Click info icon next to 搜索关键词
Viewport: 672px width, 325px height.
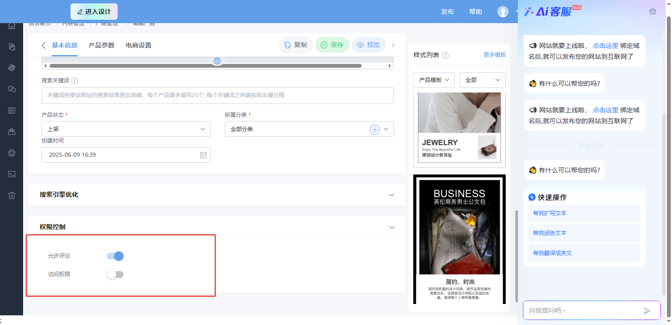point(74,81)
